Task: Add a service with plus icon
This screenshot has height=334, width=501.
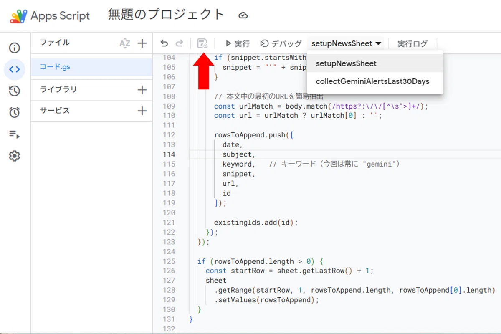Action: pyautogui.click(x=142, y=111)
